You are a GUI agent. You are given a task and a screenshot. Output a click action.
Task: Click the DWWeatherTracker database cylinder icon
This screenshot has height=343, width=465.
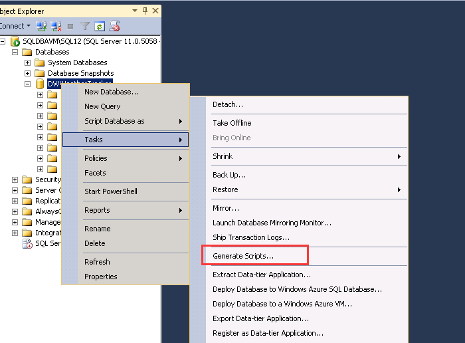40,84
